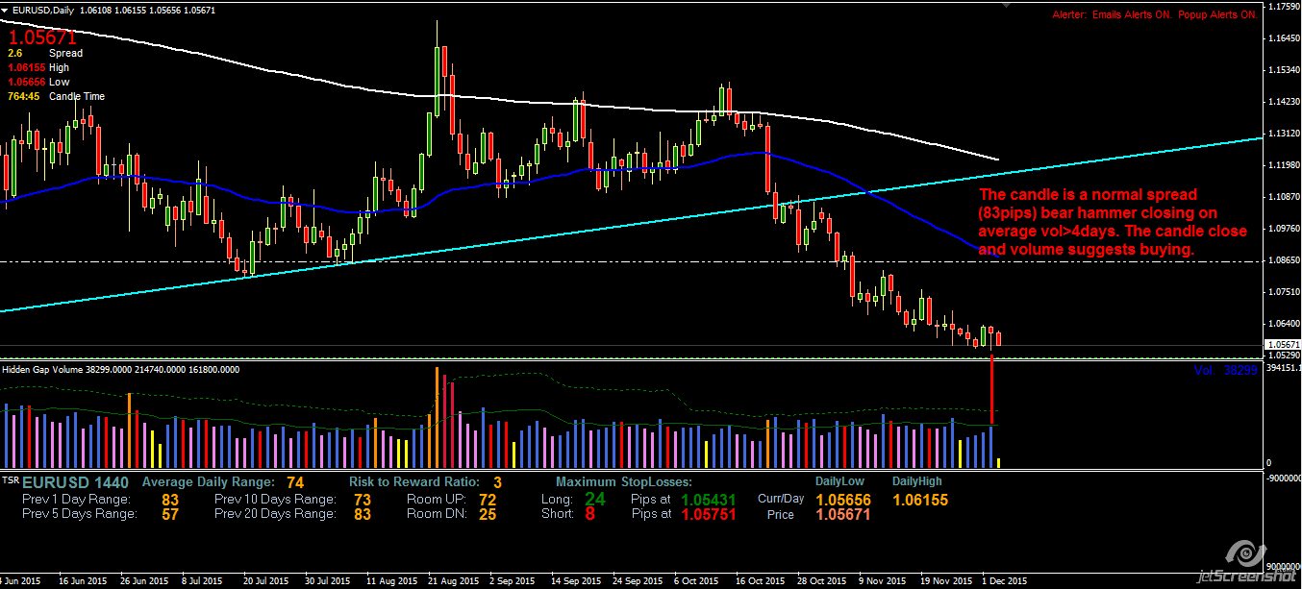
Task: Click the EURUSD 1440 heading
Action: coord(73,481)
